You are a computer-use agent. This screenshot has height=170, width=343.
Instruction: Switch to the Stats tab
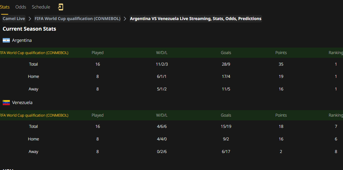pos(5,7)
